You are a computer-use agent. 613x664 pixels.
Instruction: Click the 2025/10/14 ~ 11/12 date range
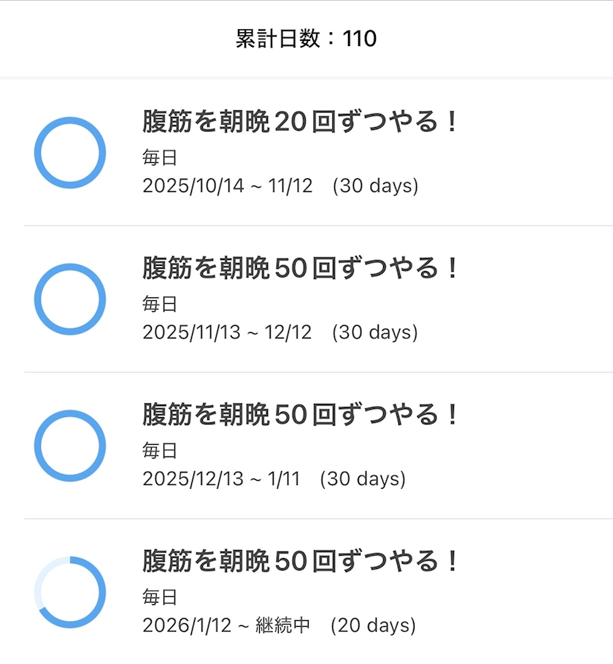[227, 186]
